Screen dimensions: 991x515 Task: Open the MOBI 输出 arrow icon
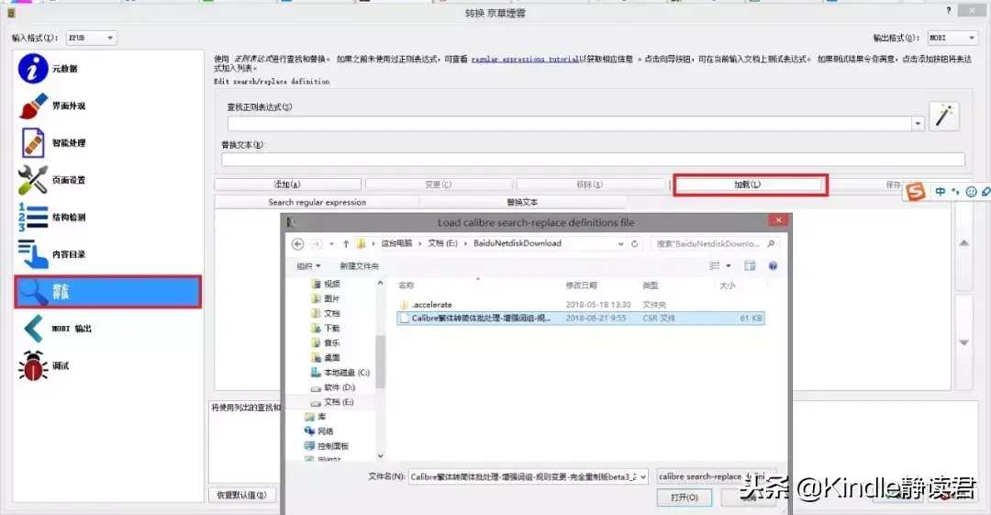click(33, 329)
